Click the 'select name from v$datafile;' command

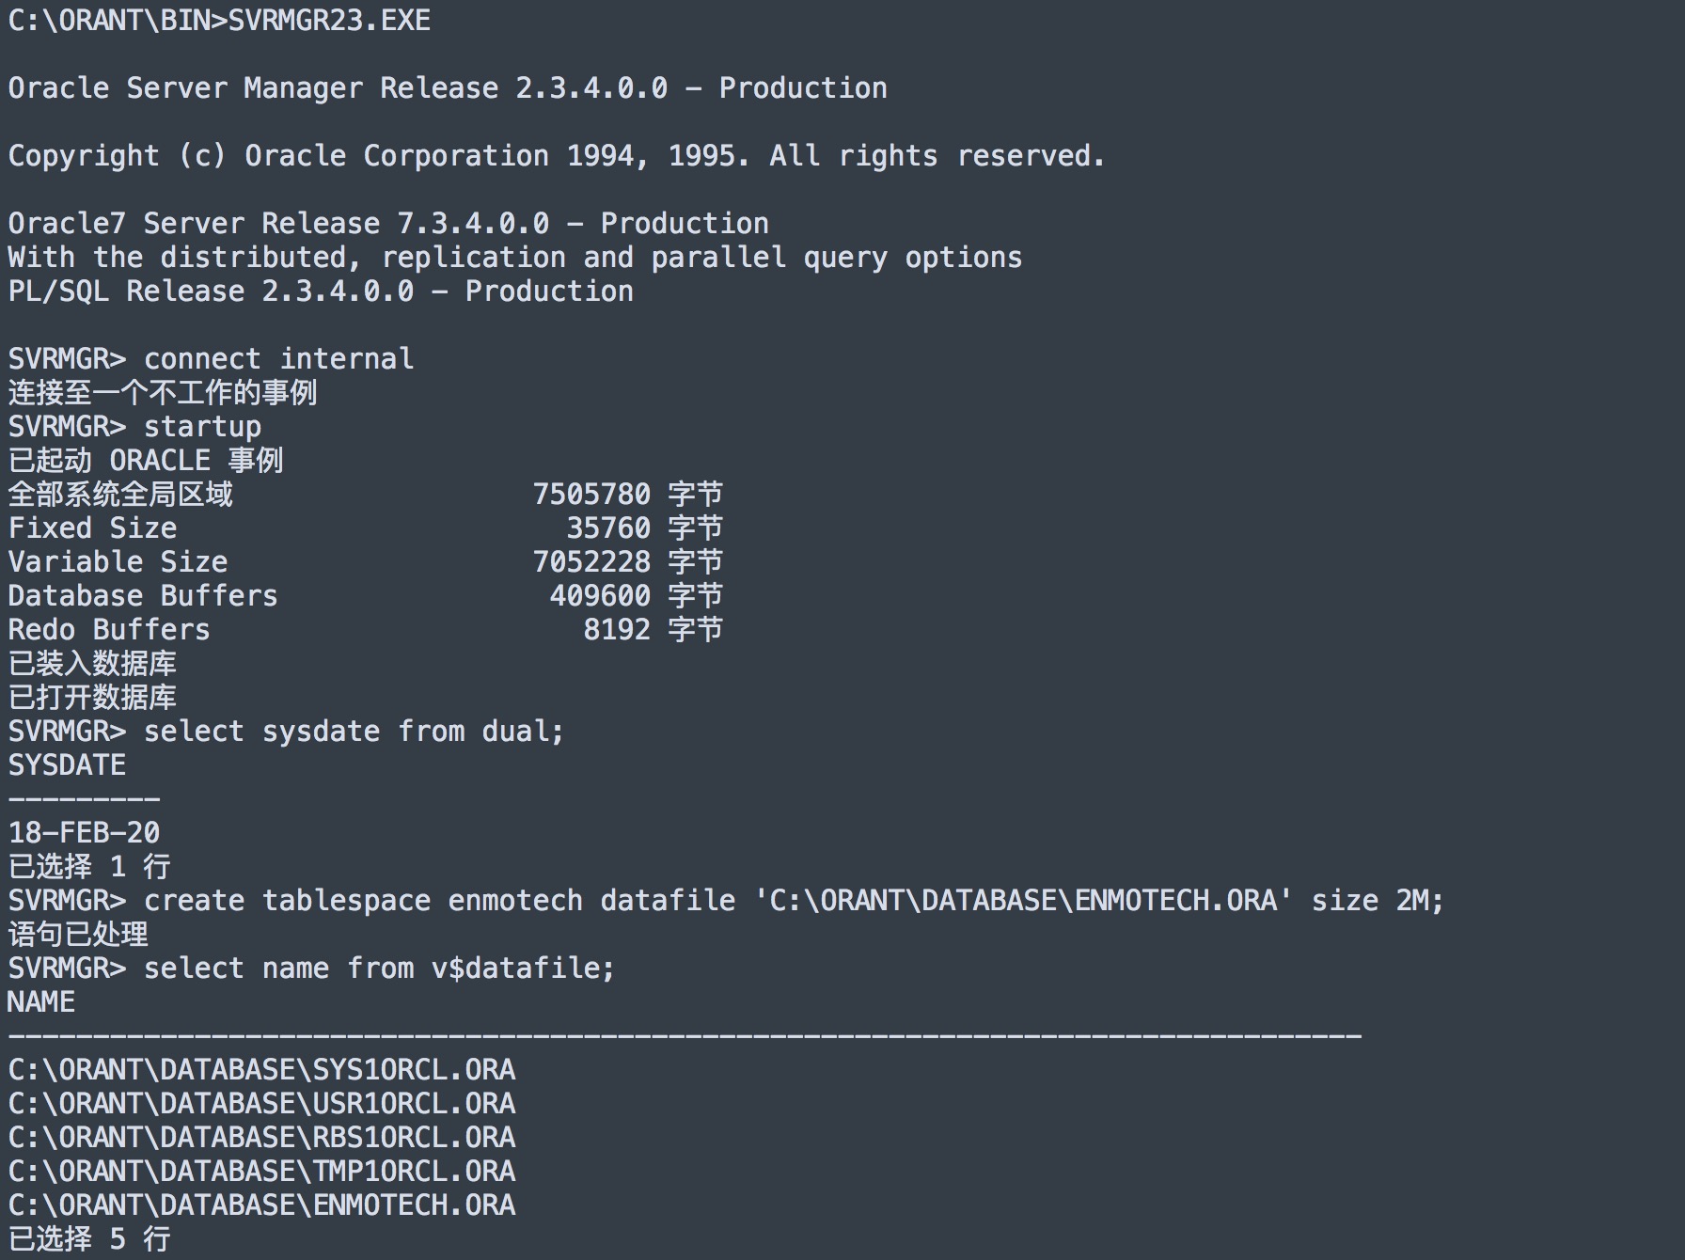click(x=379, y=968)
